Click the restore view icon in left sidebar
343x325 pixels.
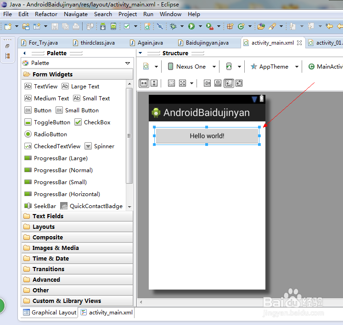pos(7,46)
